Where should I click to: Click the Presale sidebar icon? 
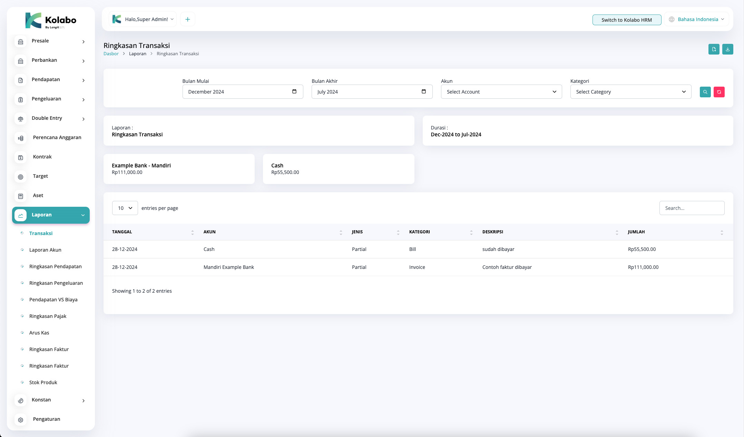(x=21, y=42)
